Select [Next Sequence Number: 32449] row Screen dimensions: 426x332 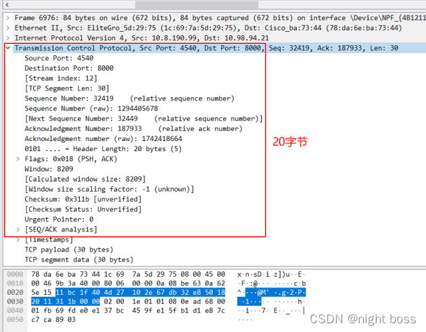(144, 119)
